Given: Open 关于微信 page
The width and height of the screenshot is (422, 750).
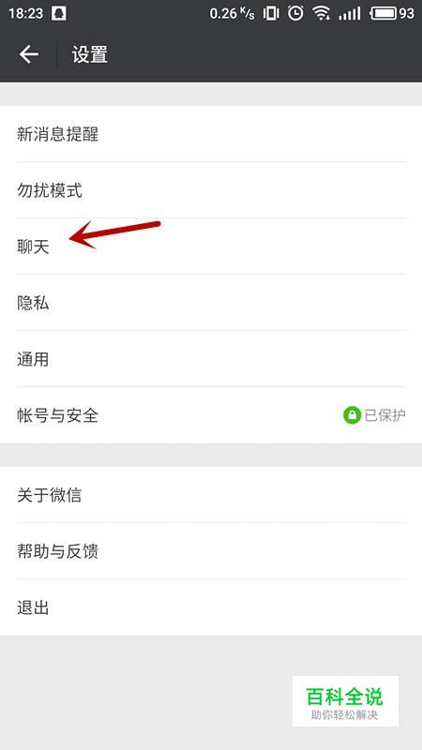Looking at the screenshot, I should pyautogui.click(x=211, y=495).
